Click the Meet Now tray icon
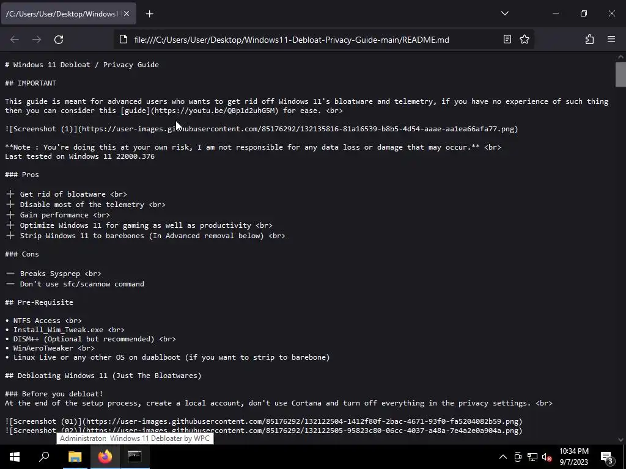Image resolution: width=626 pixels, height=469 pixels. pyautogui.click(x=518, y=457)
